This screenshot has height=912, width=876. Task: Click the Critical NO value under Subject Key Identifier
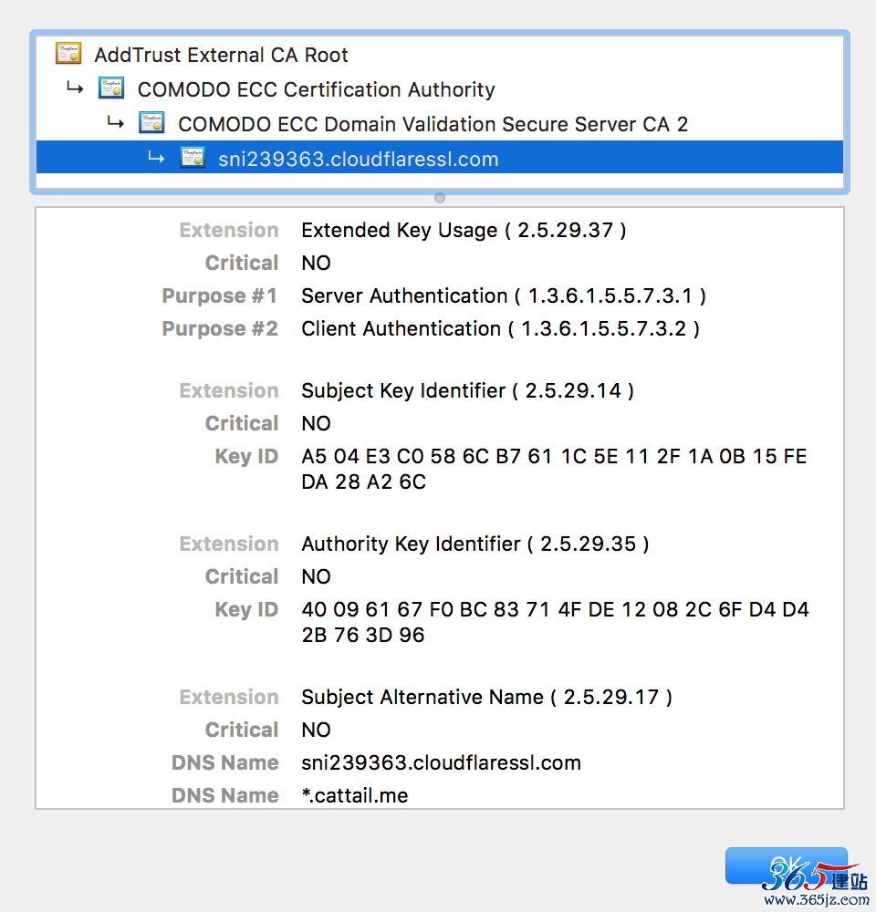[316, 423]
